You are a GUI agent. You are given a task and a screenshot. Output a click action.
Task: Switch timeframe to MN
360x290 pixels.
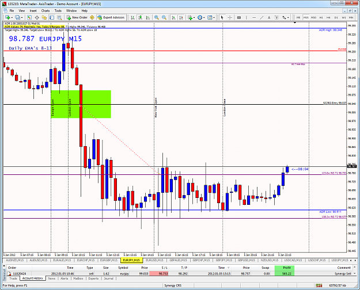tap(351, 17)
